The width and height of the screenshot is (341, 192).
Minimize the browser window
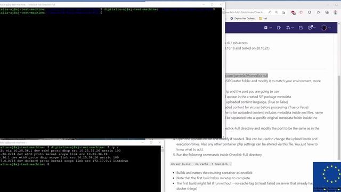tap(328, 5)
